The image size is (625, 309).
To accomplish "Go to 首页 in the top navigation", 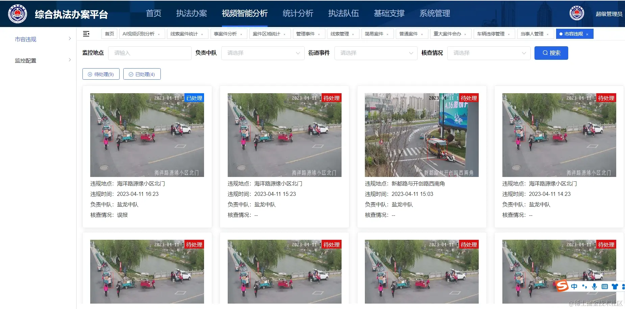I will [x=154, y=14].
